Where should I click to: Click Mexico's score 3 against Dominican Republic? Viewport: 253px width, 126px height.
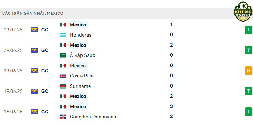(x=171, y=106)
